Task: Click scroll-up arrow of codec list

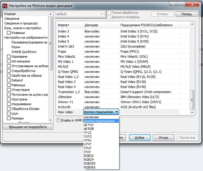Action: 192,24
